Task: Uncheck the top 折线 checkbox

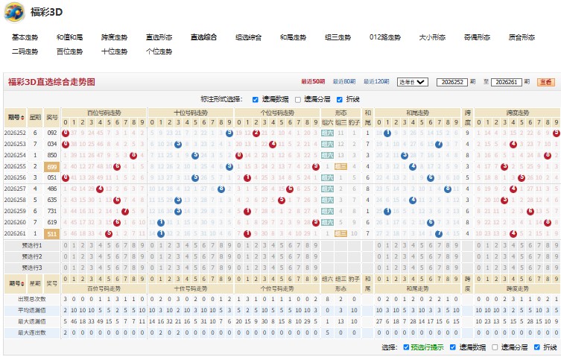Action: (340, 100)
